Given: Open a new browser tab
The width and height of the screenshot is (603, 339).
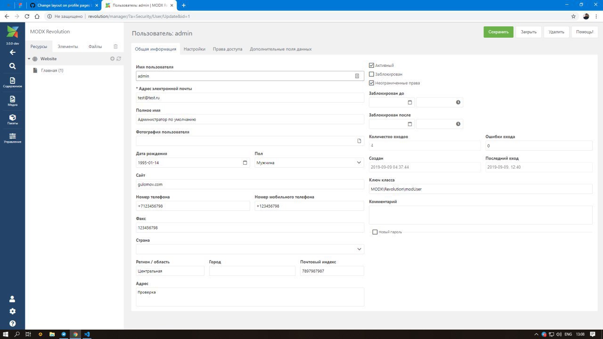Looking at the screenshot, I should click(x=184, y=5).
